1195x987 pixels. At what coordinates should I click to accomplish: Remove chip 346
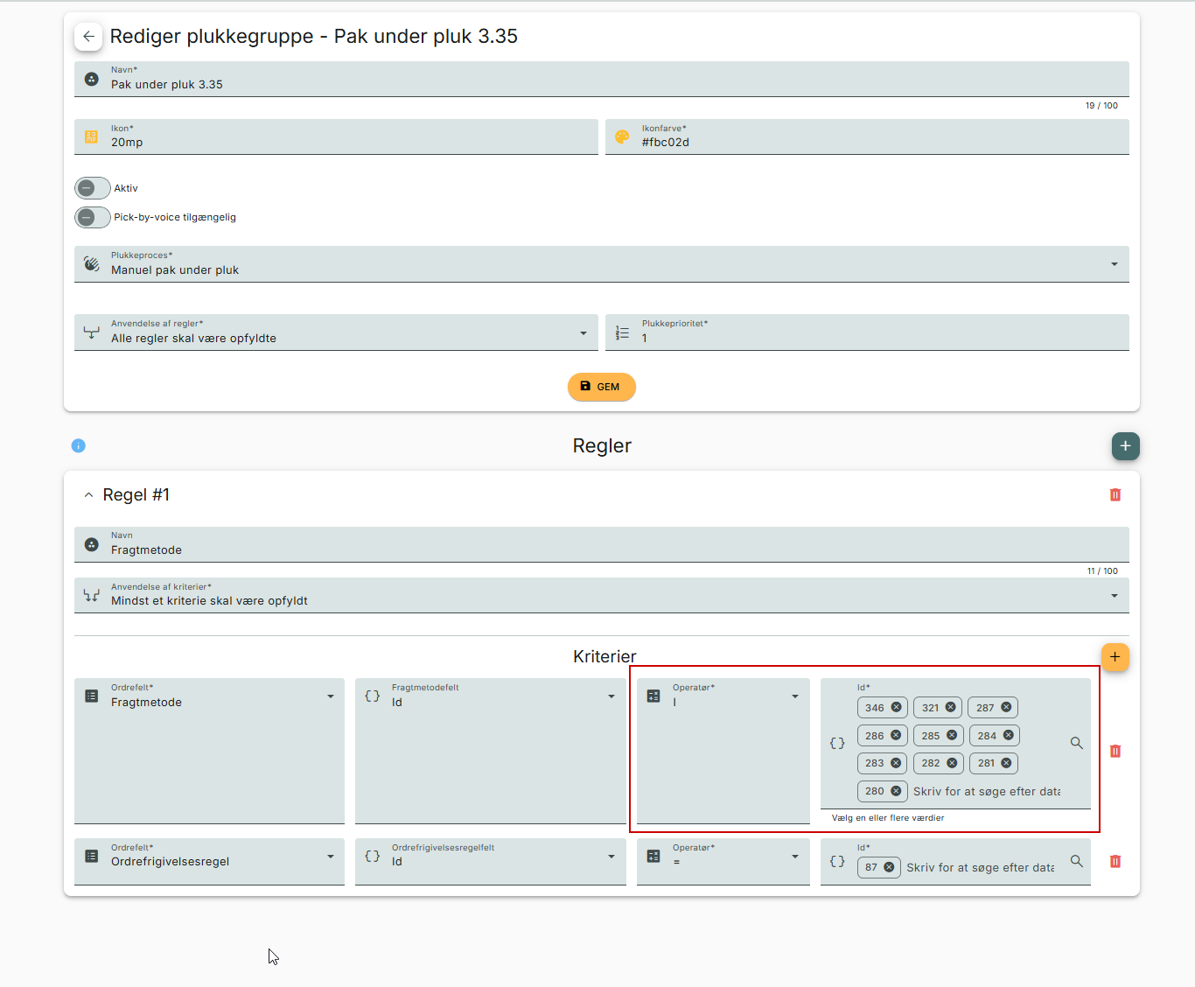[x=896, y=707]
